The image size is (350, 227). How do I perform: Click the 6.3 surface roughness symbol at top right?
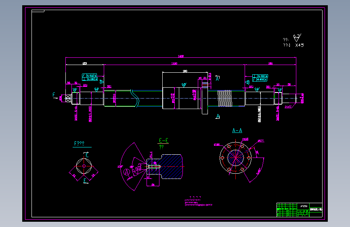pyautogui.click(x=297, y=38)
